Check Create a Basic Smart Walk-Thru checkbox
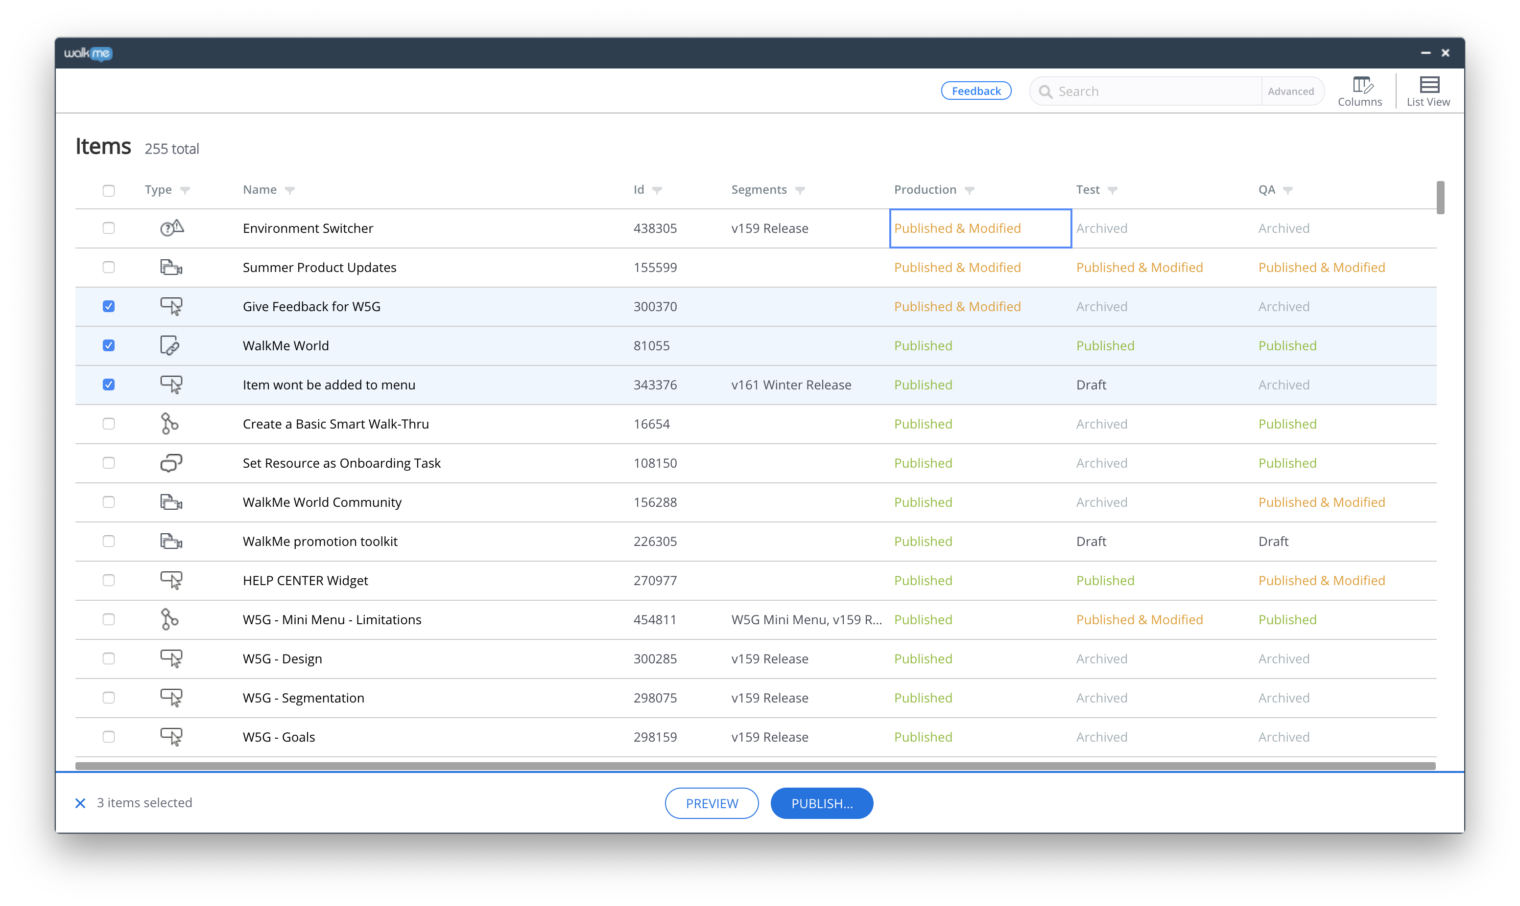Viewport: 1520px width, 906px height. tap(109, 424)
